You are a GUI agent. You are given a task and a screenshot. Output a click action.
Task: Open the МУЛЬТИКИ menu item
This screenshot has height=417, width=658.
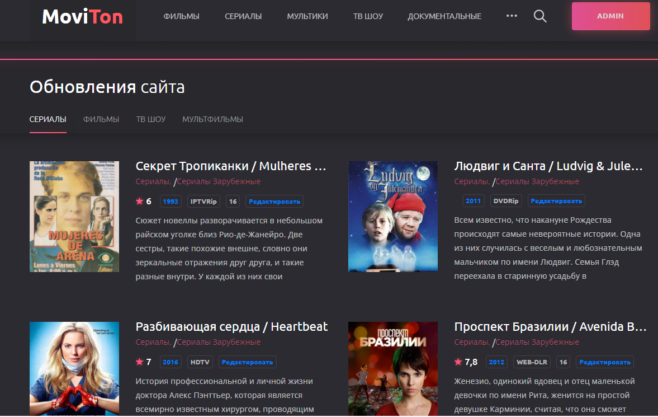coord(307,16)
